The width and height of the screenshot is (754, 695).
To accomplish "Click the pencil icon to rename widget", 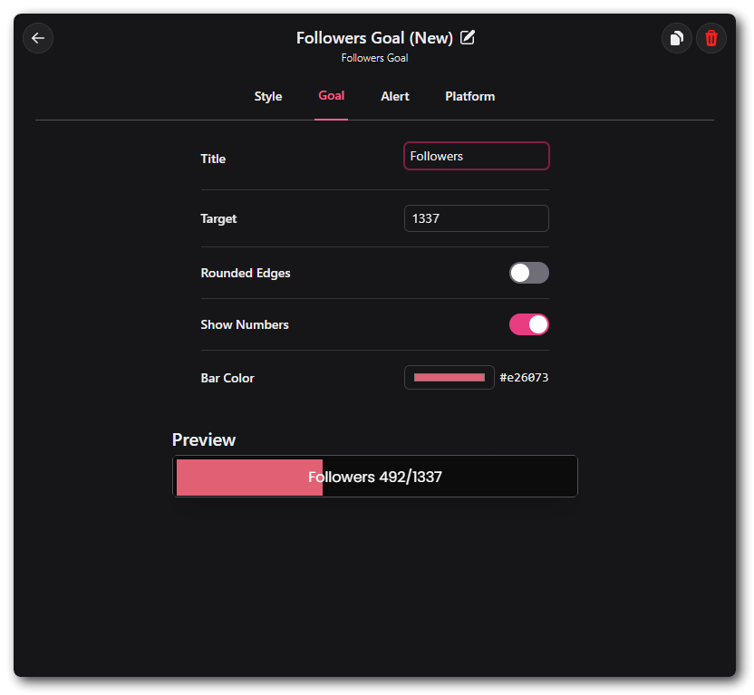I will pyautogui.click(x=468, y=37).
